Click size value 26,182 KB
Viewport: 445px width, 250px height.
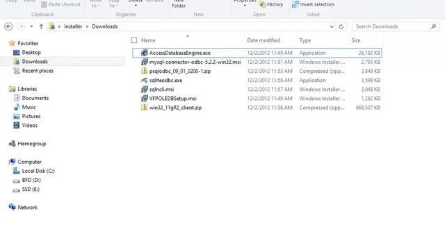pyautogui.click(x=369, y=53)
